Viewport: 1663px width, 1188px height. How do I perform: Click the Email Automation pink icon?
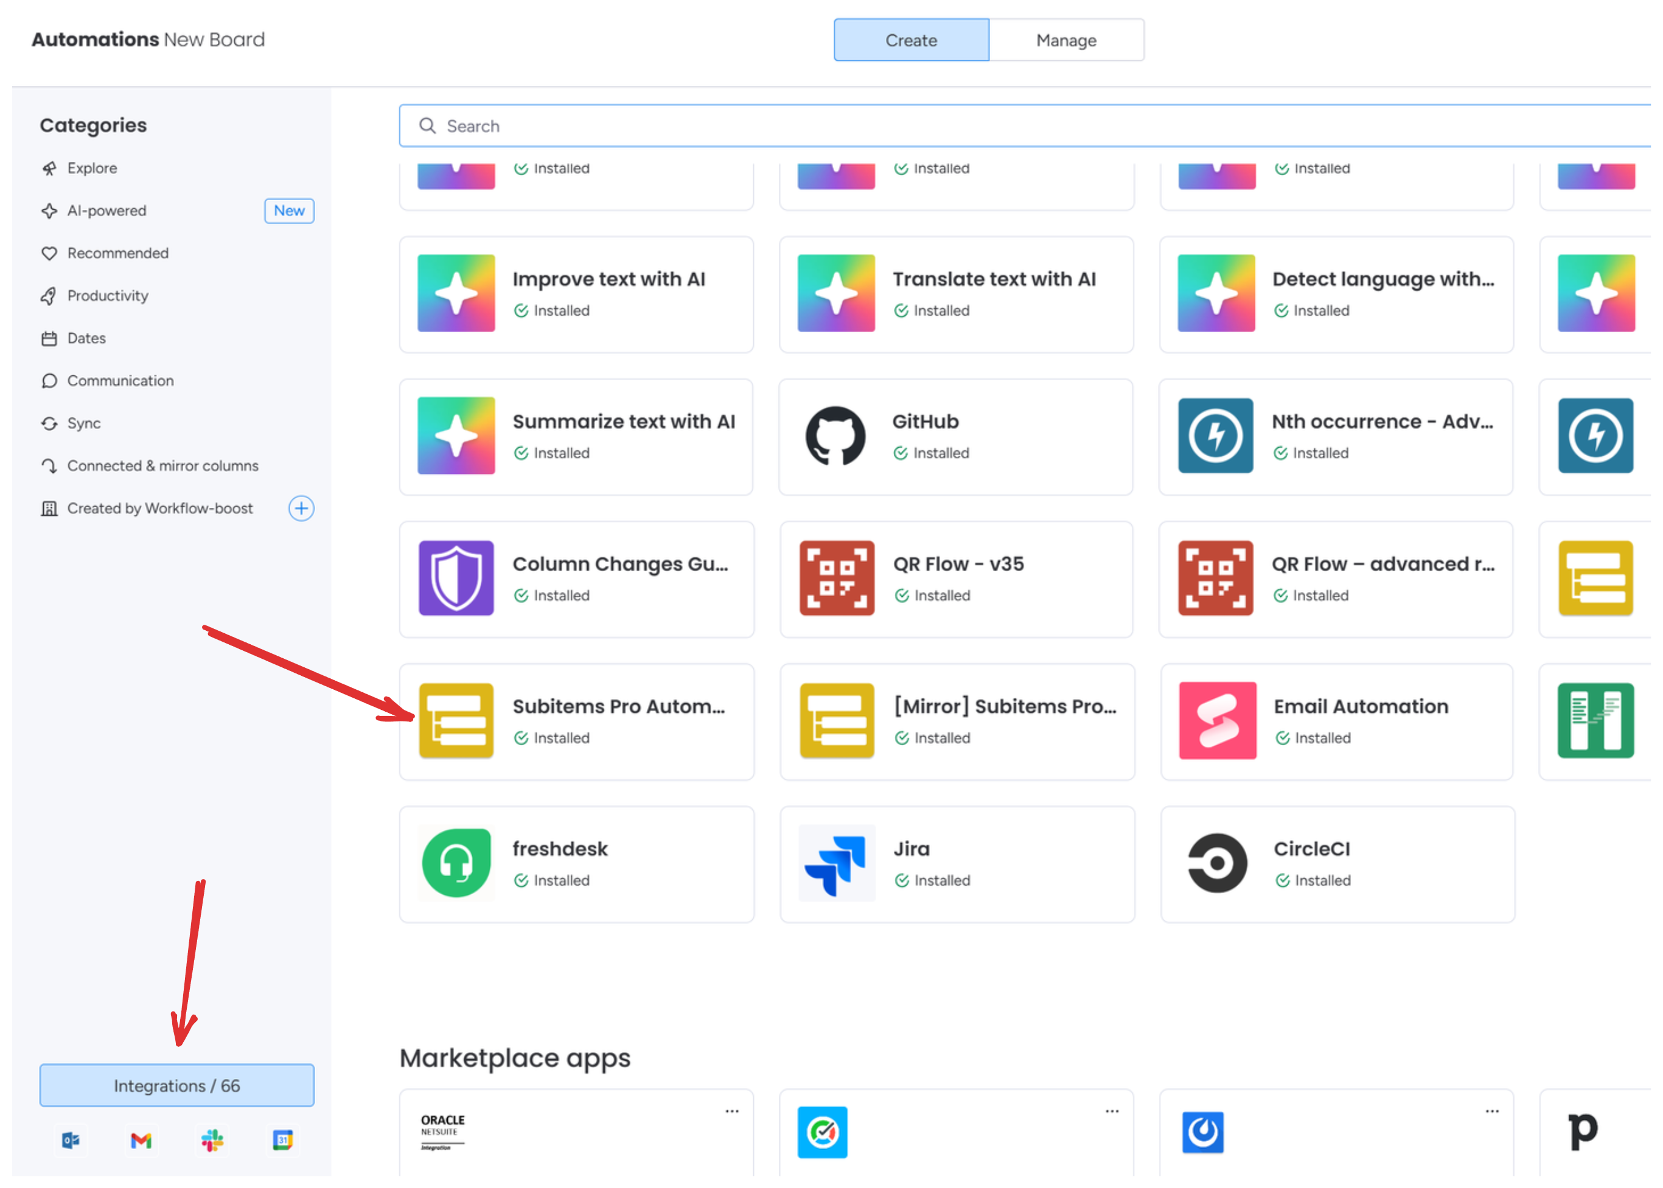point(1217,721)
